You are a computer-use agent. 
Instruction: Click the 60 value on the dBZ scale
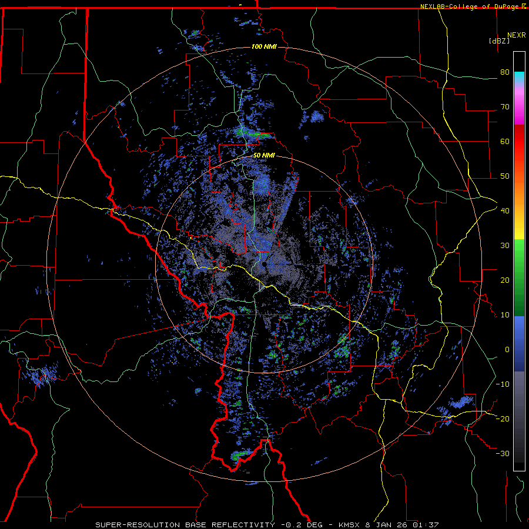505,142
